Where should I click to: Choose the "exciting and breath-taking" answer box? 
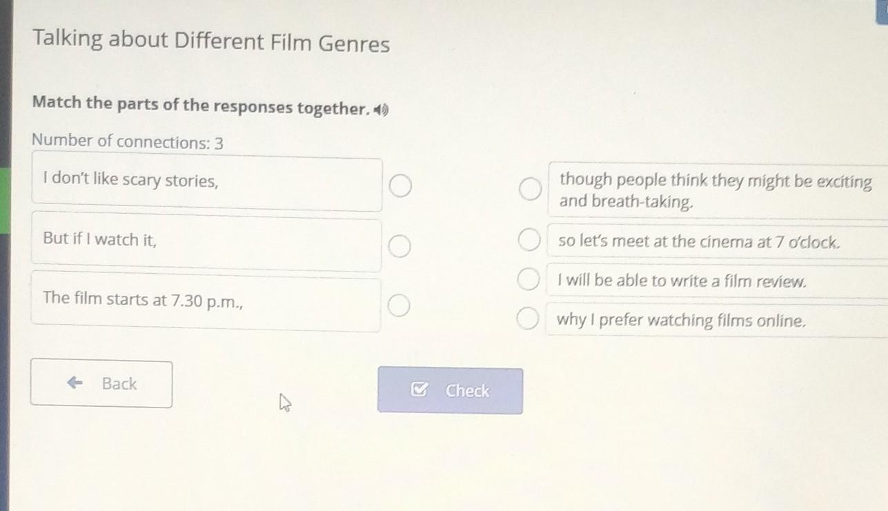(716, 191)
